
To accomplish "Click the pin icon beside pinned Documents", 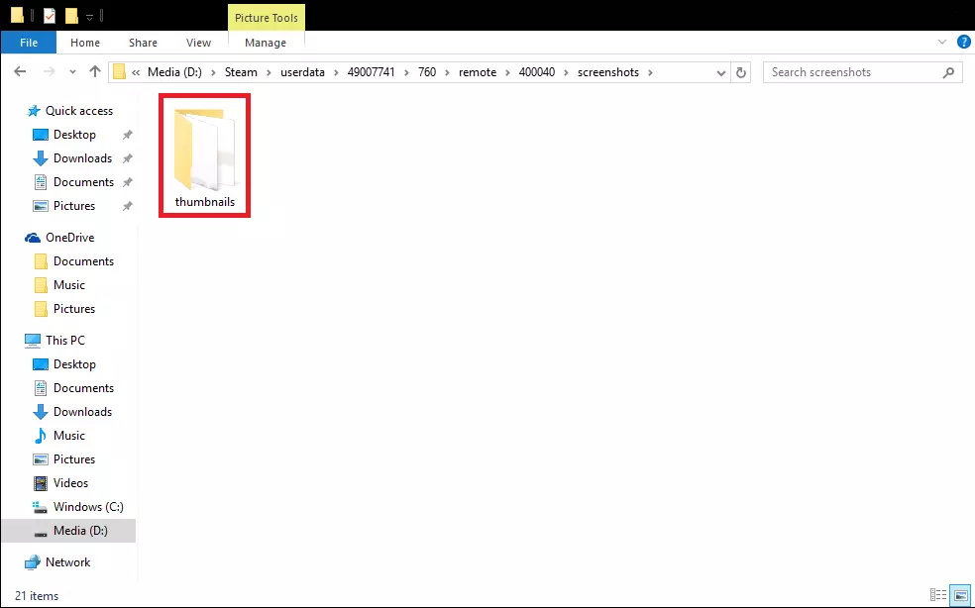I will (x=128, y=182).
